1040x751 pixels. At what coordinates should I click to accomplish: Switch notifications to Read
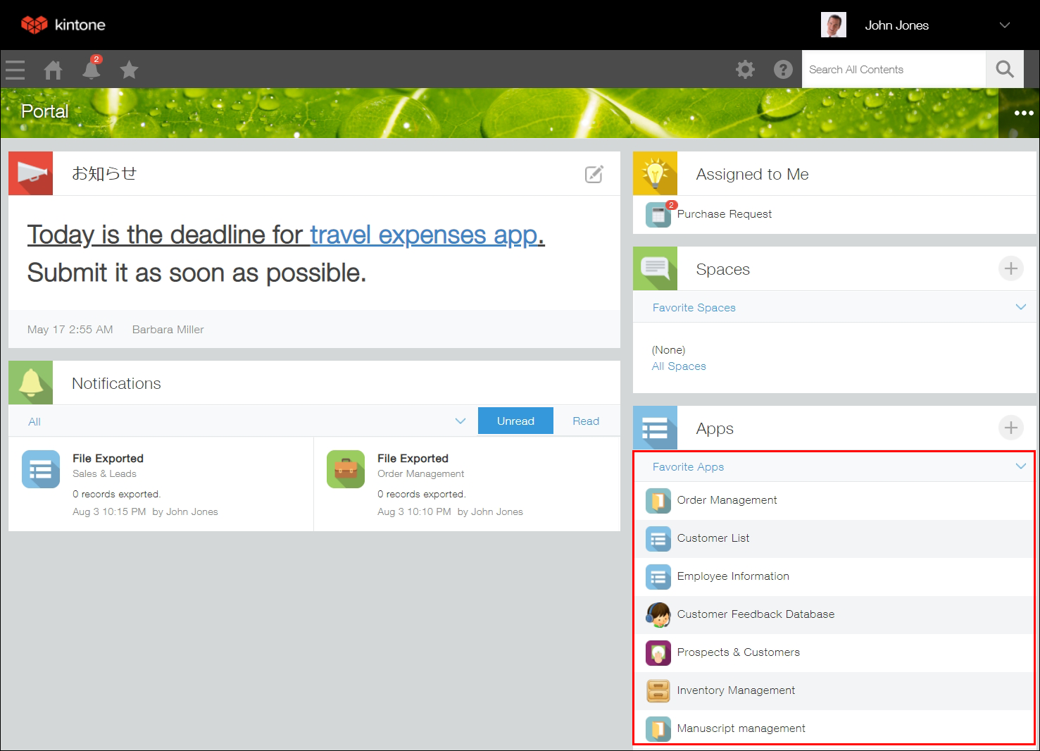(585, 421)
